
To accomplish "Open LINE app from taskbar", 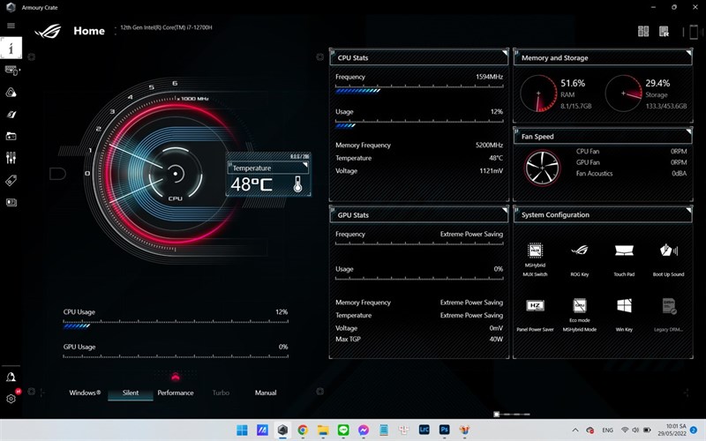I will tap(343, 430).
